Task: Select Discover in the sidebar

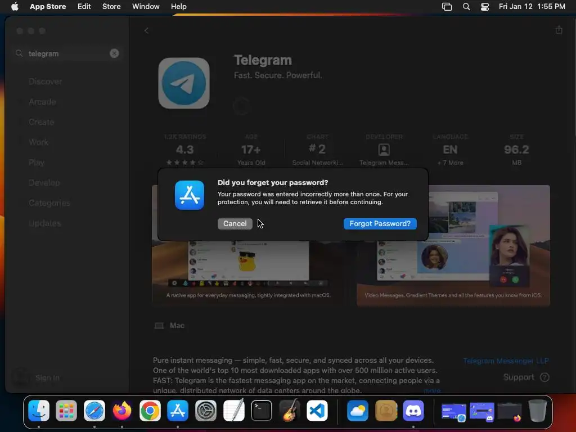Action: point(45,82)
